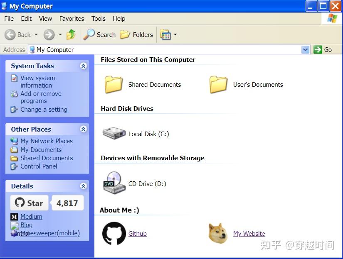Open the Address bar dropdown

306,49
